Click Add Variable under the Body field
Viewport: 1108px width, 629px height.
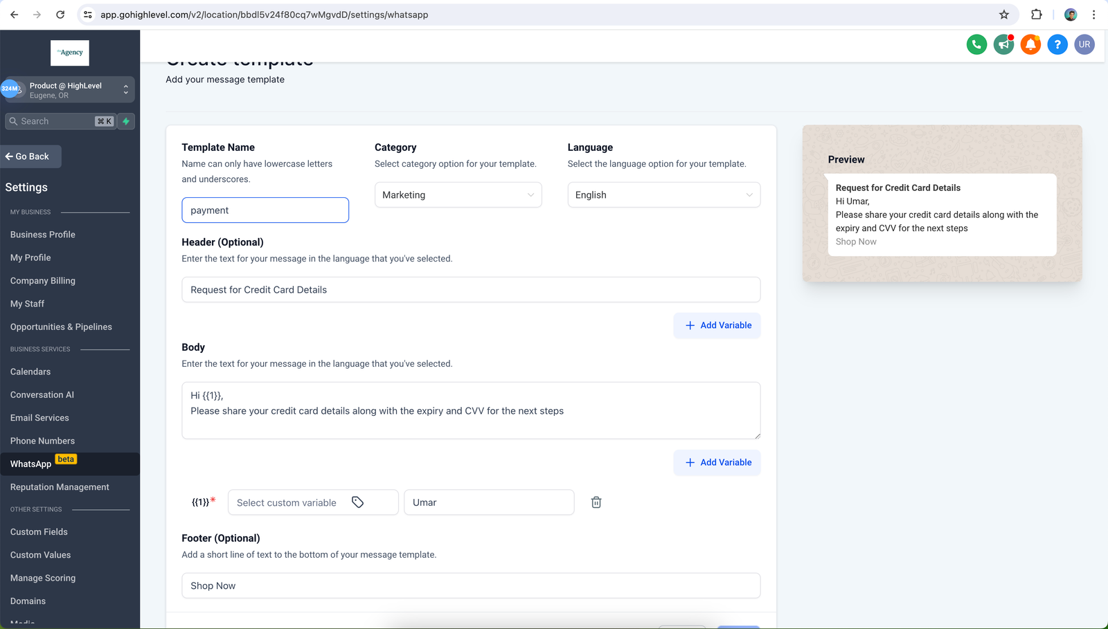[x=717, y=462]
